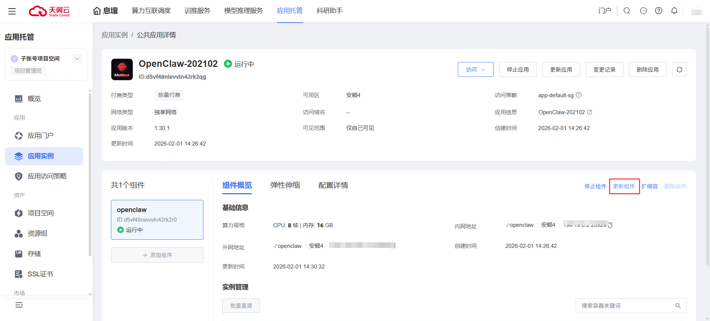Toggle the hamburger menu at top left

coord(12,11)
